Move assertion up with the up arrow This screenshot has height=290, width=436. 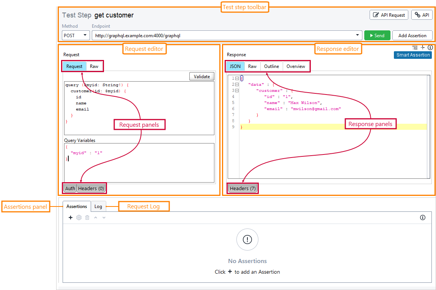pyautogui.click(x=96, y=217)
